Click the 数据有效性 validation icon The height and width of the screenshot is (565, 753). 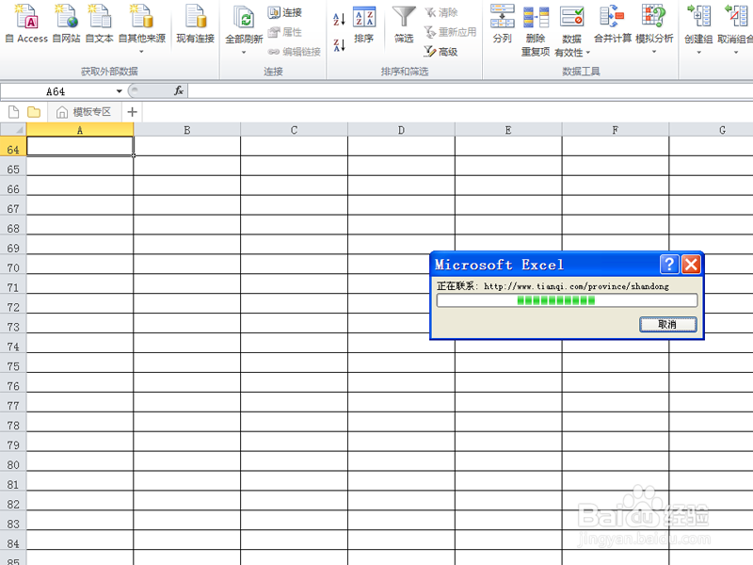coord(571,17)
